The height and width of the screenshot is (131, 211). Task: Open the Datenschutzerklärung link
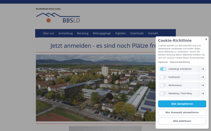[180, 62]
